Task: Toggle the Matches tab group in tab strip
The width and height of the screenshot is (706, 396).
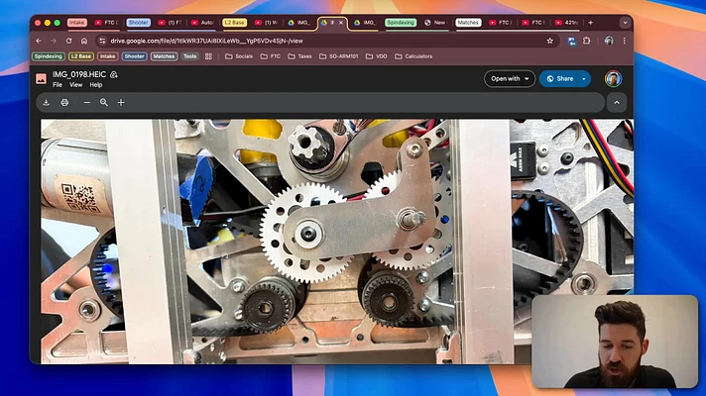Action: pos(468,23)
